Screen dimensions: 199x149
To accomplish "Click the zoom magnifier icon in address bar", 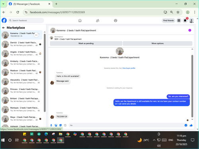I will 172,12.
